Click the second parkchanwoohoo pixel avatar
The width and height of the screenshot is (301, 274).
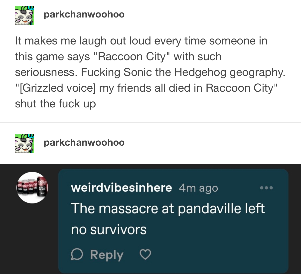(24, 144)
